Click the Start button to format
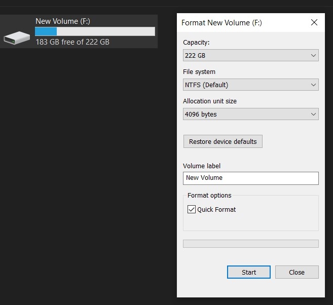The height and width of the screenshot is (305, 333). click(x=249, y=272)
